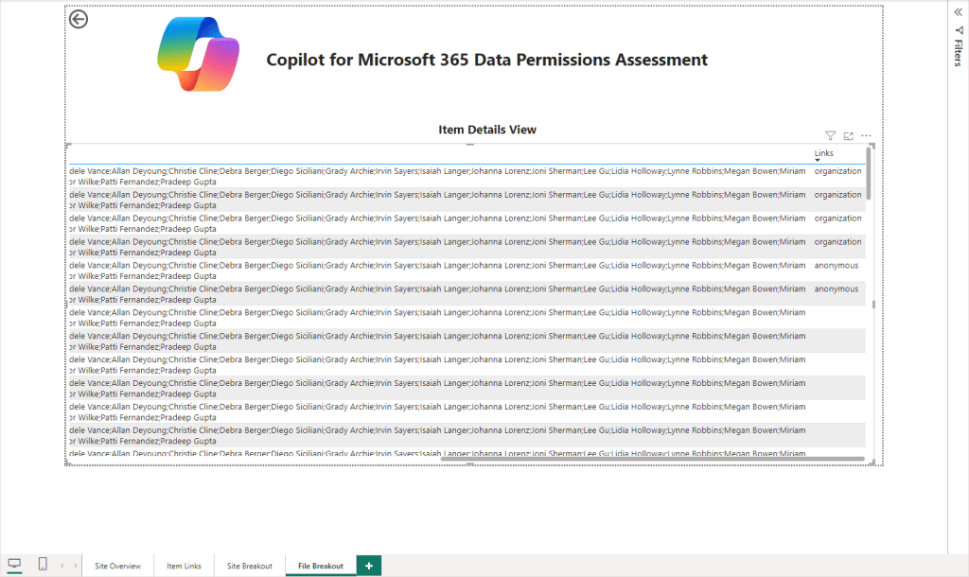The width and height of the screenshot is (969, 577).
Task: Go to the Site Breakout tab
Action: click(250, 566)
